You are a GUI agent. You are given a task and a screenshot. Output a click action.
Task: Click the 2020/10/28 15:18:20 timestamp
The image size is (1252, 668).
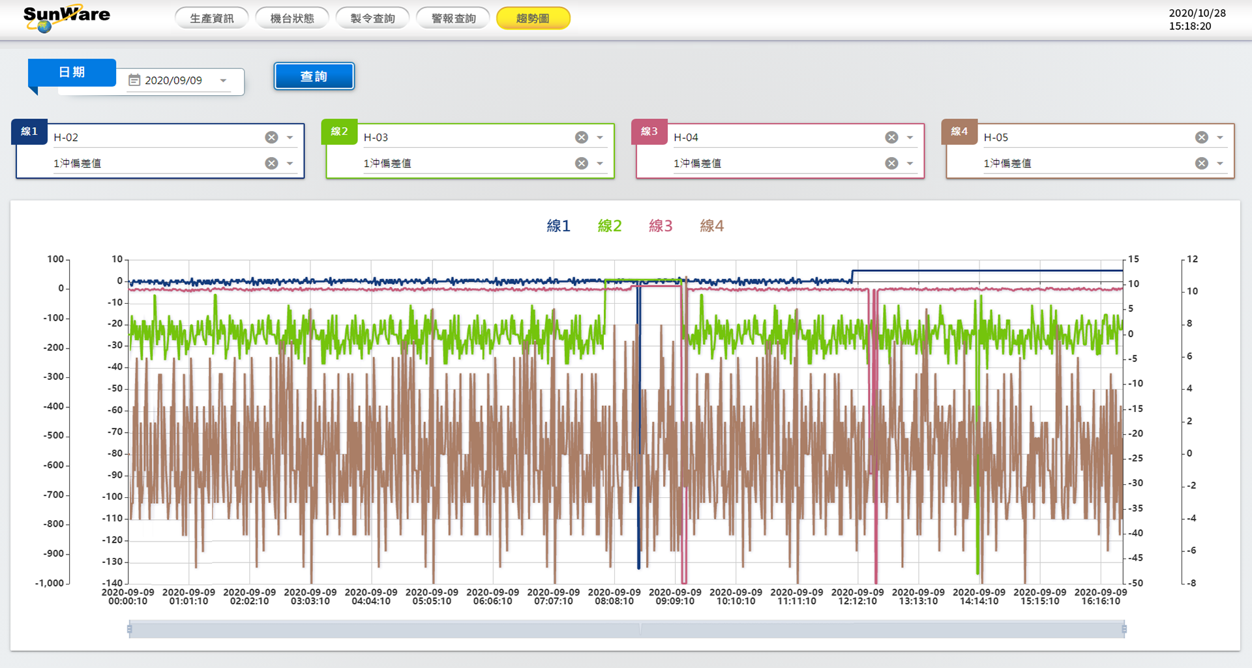pyautogui.click(x=1197, y=20)
